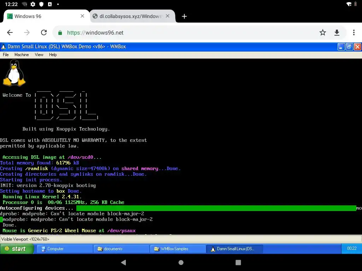The width and height of the screenshot is (362, 271).
Task: Tap the Android back navigation button
Action: (123, 262)
